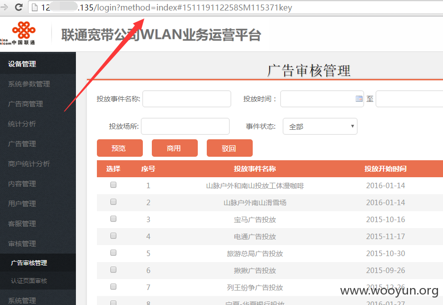Open the 事件状态 dropdown showing 全部
The height and width of the screenshot is (305, 443).
[320, 126]
